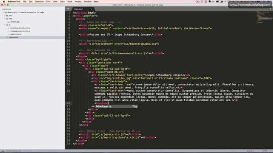Open the Selection menu

pos(39,2)
